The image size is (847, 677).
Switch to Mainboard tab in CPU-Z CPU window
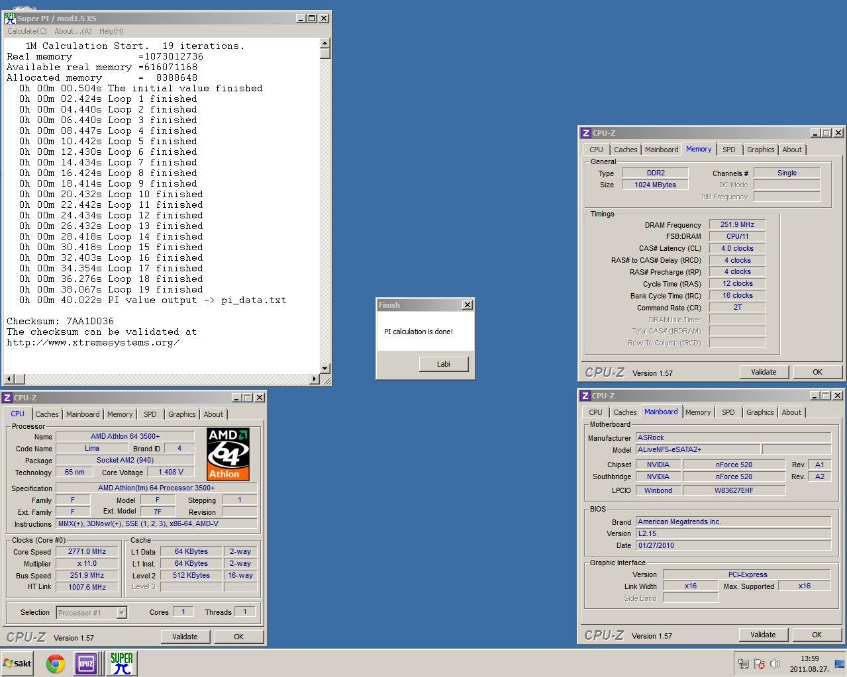(83, 414)
